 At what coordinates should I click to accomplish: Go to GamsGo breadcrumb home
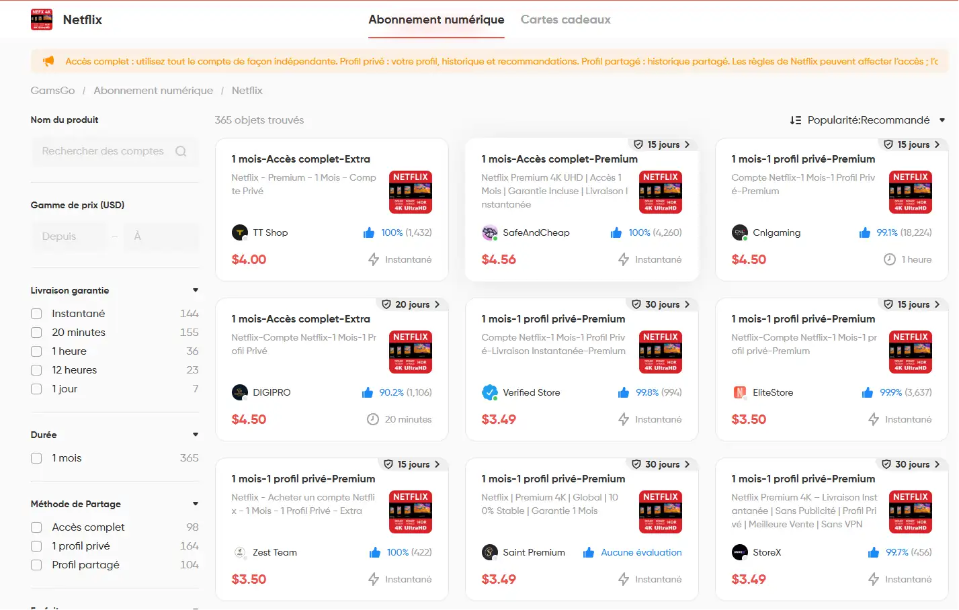53,91
